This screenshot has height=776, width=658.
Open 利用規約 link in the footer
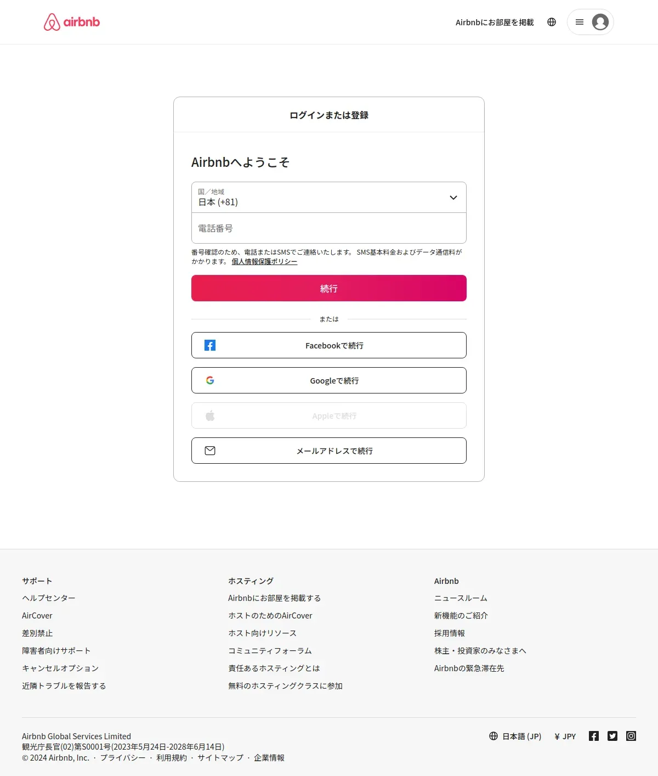[172, 758]
